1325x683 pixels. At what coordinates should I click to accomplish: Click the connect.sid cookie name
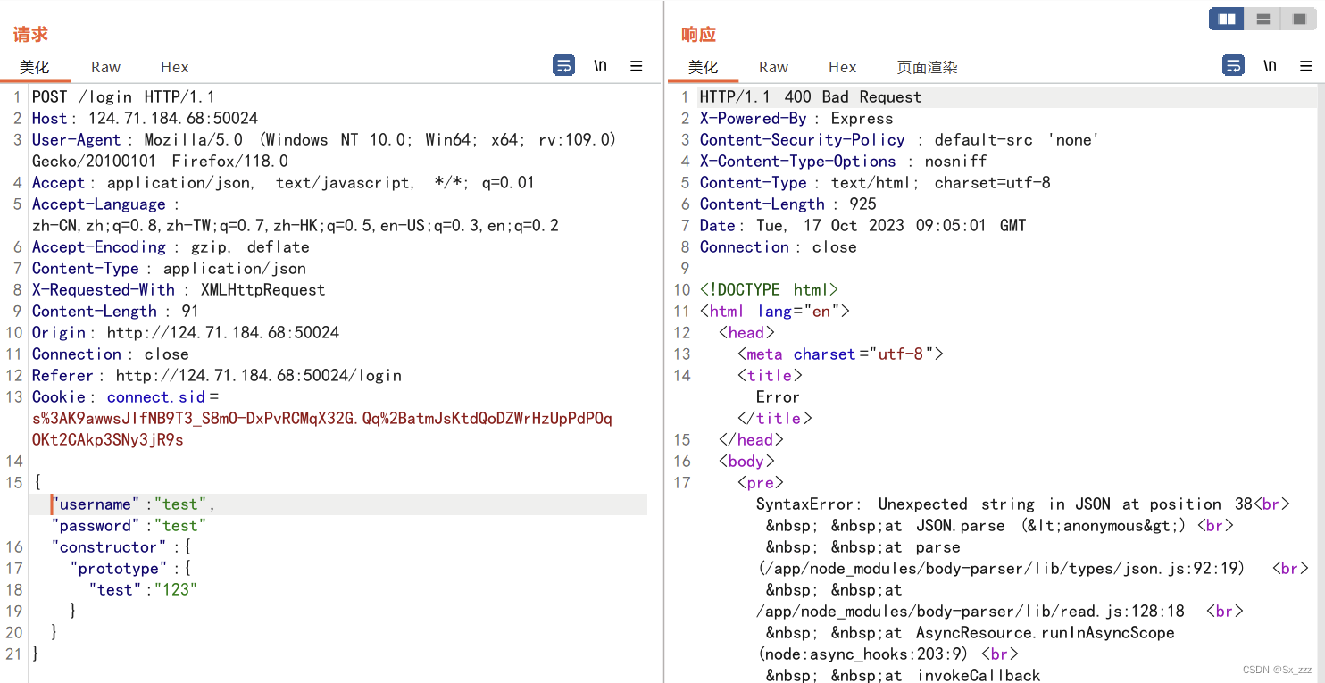(155, 397)
